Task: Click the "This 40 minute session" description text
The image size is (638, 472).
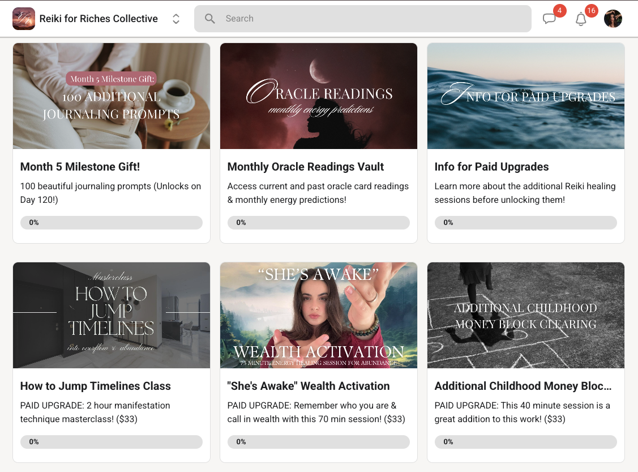Action: click(x=523, y=412)
